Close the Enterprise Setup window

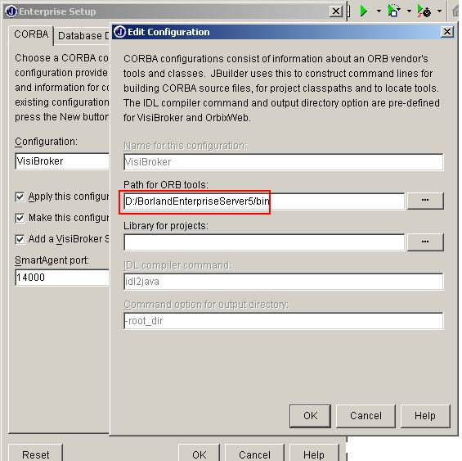335,11
